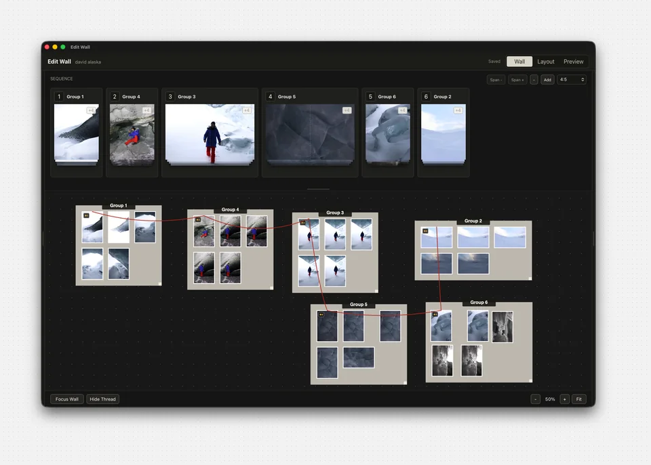Screen dimensions: 651x465
Task: Switch to the Layout tab
Action: click(x=545, y=62)
